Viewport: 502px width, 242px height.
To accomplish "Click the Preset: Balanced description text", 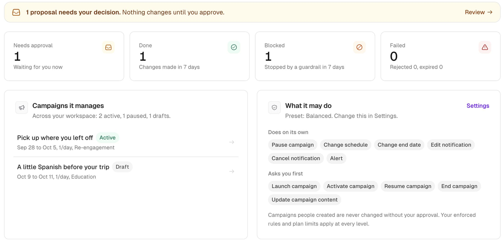I will [x=341, y=116].
